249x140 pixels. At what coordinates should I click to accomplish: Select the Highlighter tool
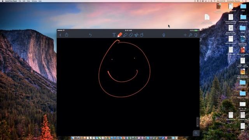[x=125, y=35]
